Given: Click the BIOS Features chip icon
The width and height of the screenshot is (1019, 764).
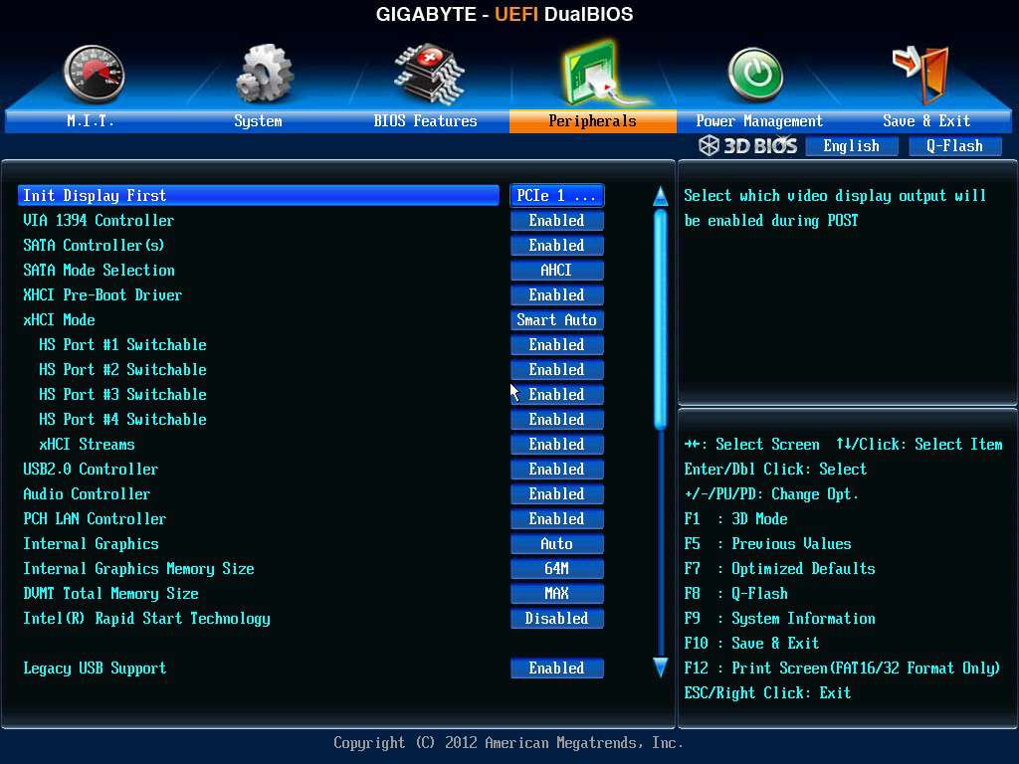Looking at the screenshot, I should pos(428,74).
